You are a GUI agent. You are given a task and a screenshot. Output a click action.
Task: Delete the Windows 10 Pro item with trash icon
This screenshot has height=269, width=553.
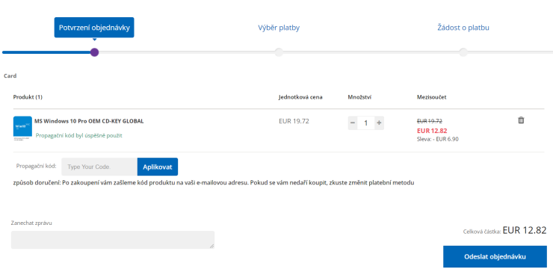(x=521, y=120)
